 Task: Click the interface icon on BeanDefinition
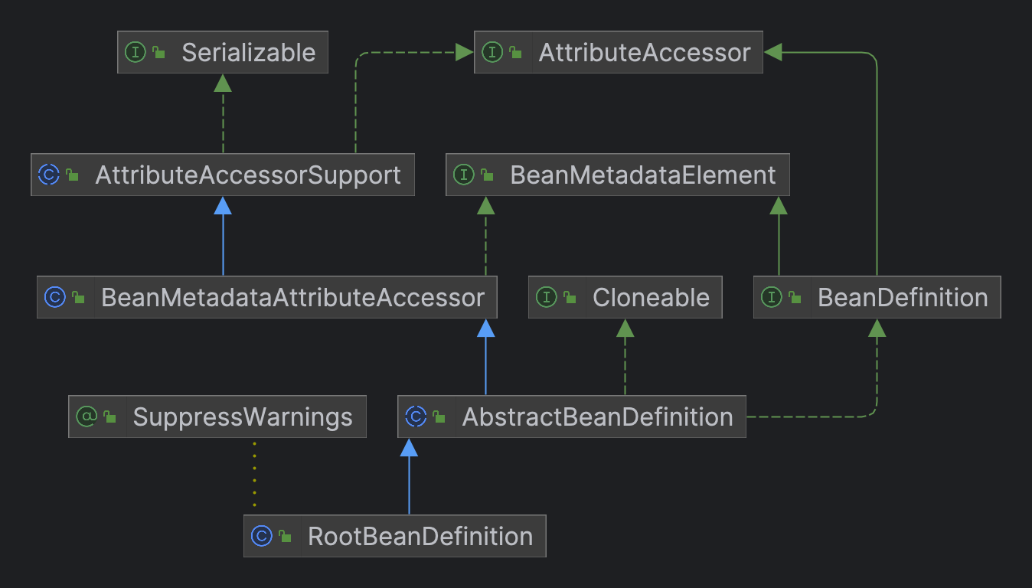coord(771,297)
